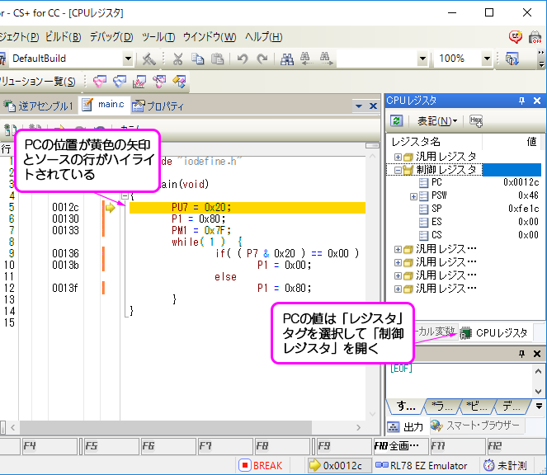Click the Hex notation icon in register panel
The image size is (547, 475).
coord(476,120)
